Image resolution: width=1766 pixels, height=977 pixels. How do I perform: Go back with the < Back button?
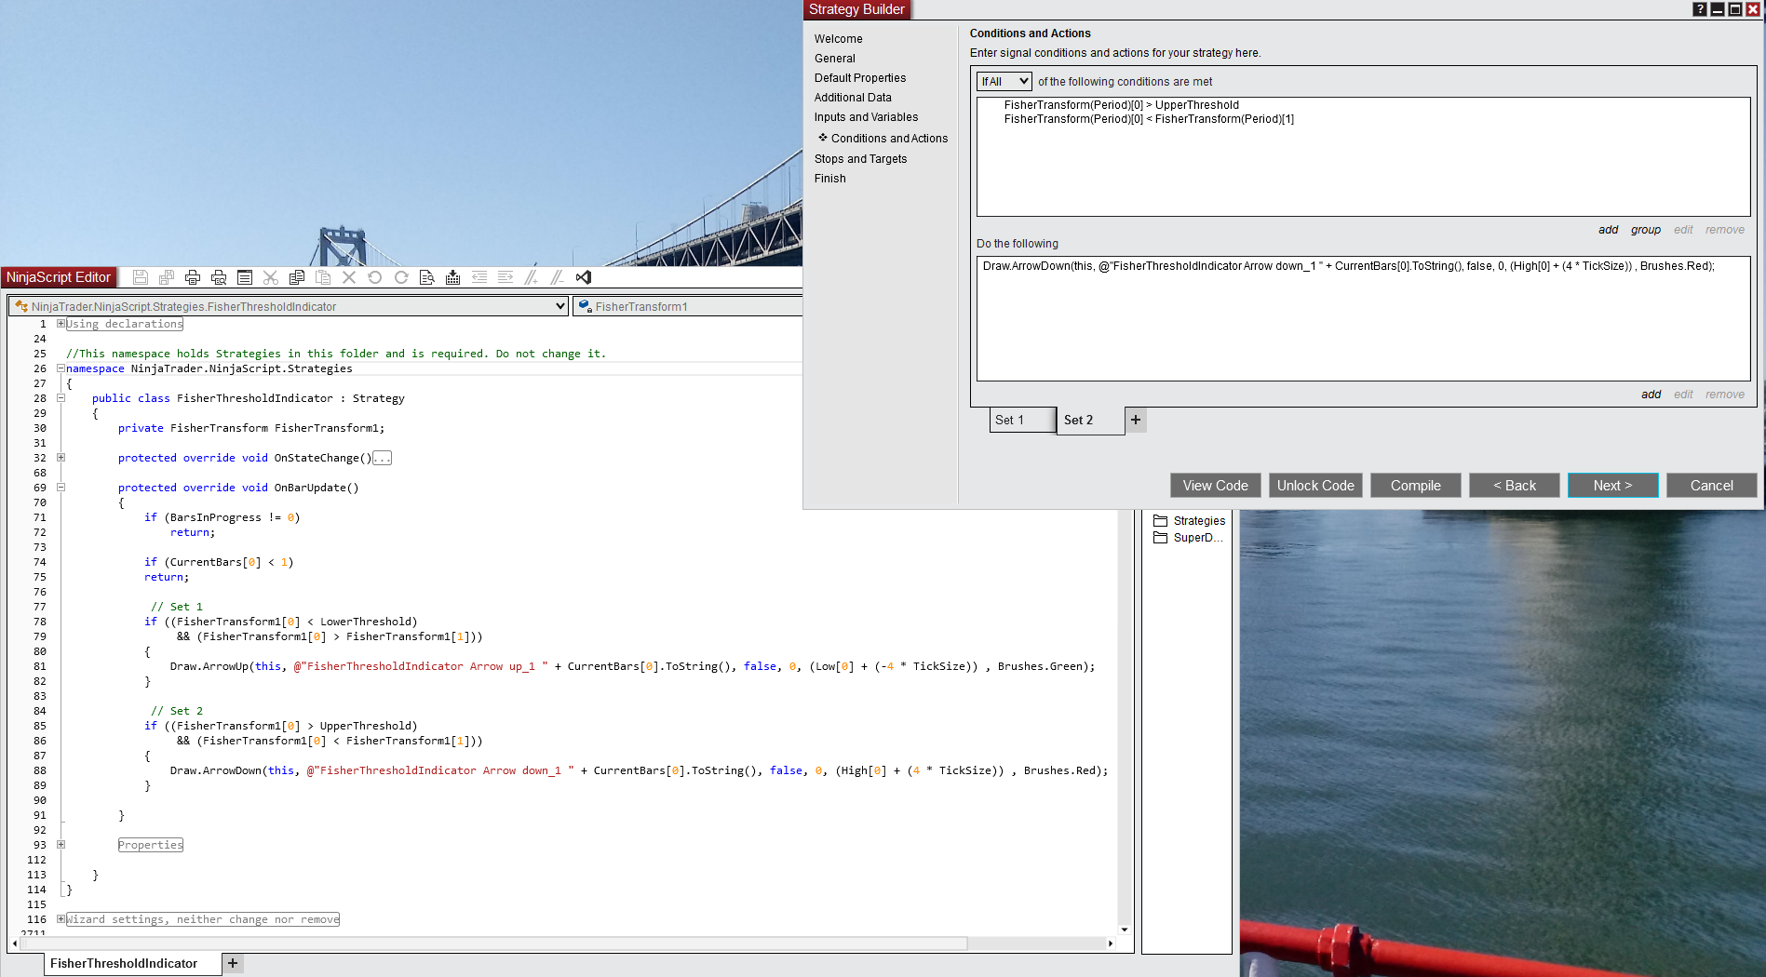(1515, 486)
